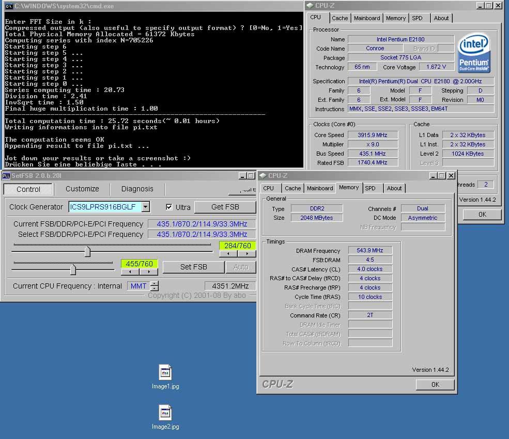Click the Package value Socket 775 LGA
The image size is (509, 439).
(400, 57)
